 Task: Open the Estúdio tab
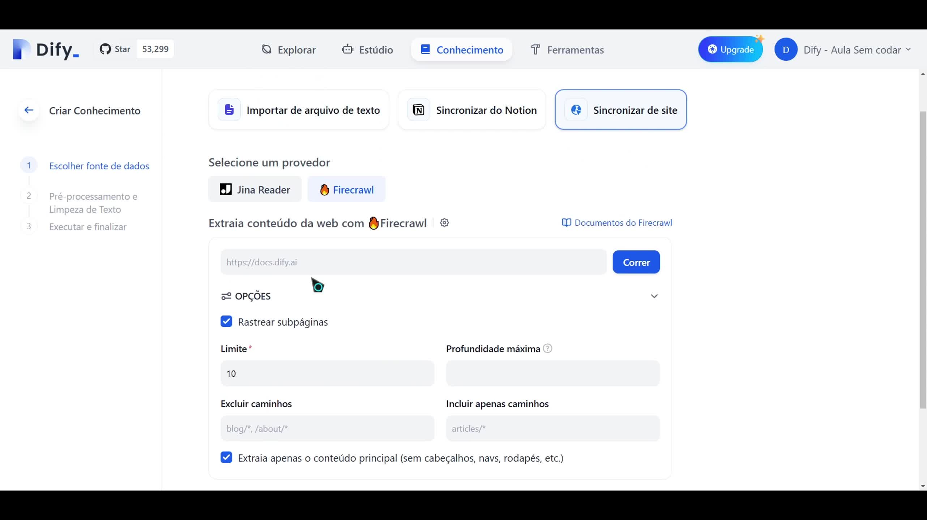(x=367, y=50)
